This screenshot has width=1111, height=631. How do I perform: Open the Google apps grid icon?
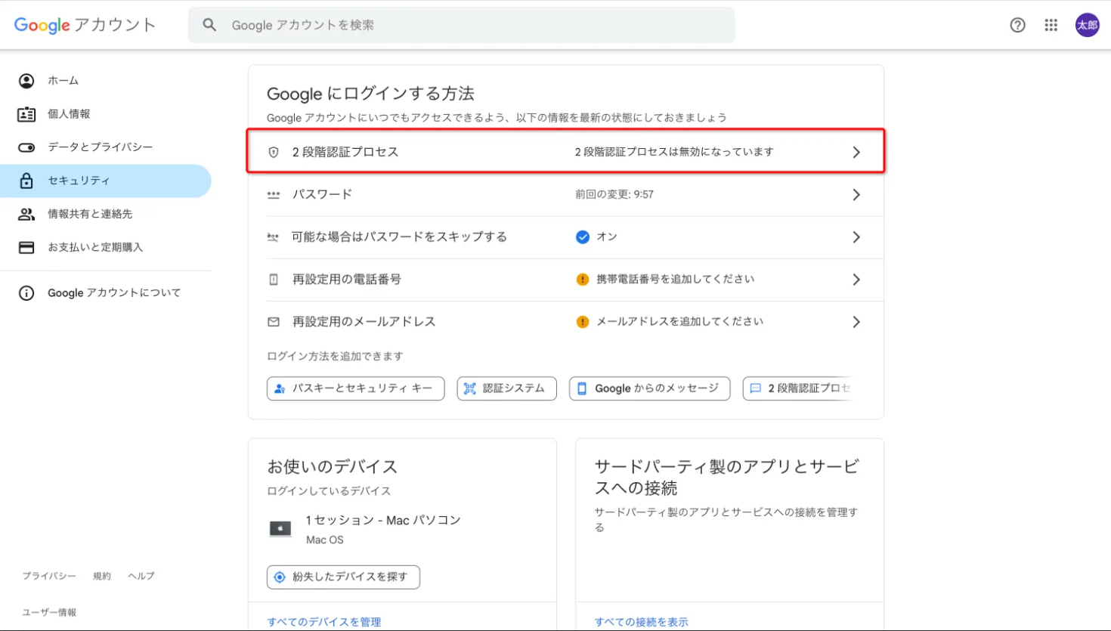click(x=1051, y=25)
